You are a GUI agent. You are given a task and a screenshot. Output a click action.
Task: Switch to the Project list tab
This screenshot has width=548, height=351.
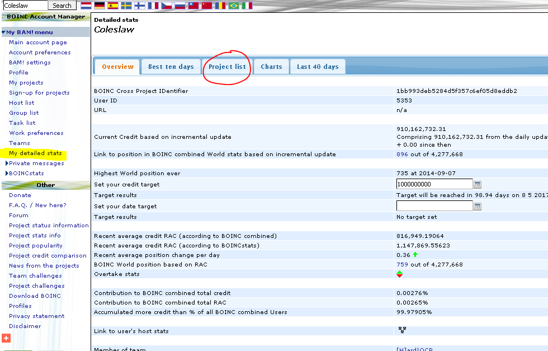[227, 67]
